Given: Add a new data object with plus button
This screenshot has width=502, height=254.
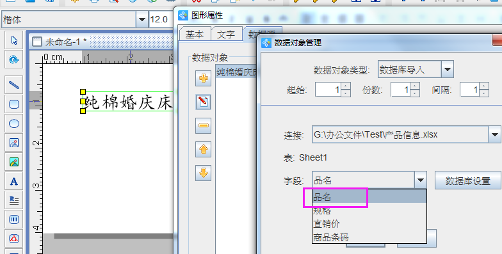Looking at the screenshot, I should tap(204, 78).
